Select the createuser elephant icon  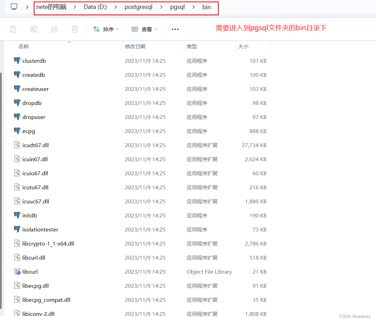coord(17,89)
